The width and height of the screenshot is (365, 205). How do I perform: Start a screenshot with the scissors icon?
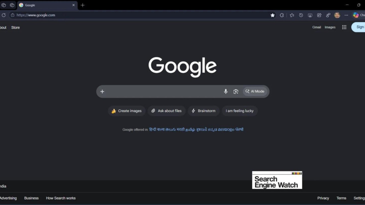click(310, 15)
